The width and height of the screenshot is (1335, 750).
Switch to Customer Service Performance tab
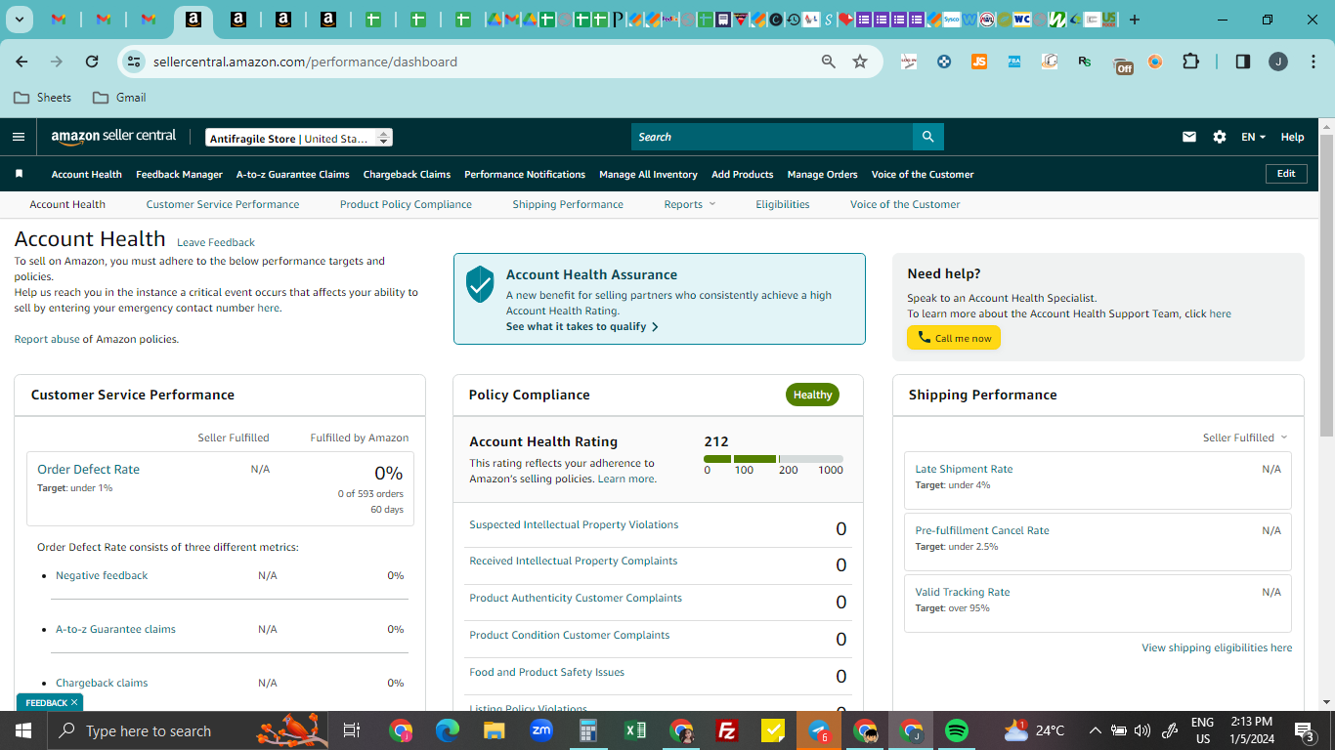(223, 204)
